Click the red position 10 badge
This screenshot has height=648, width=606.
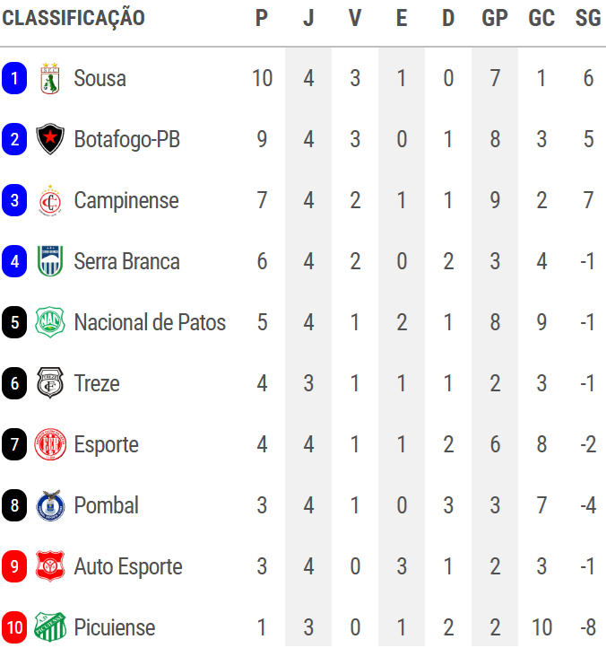point(14,627)
